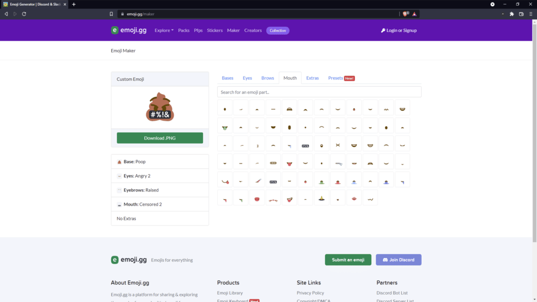
Task: Open the Discord Bot List link
Action: pyautogui.click(x=392, y=293)
